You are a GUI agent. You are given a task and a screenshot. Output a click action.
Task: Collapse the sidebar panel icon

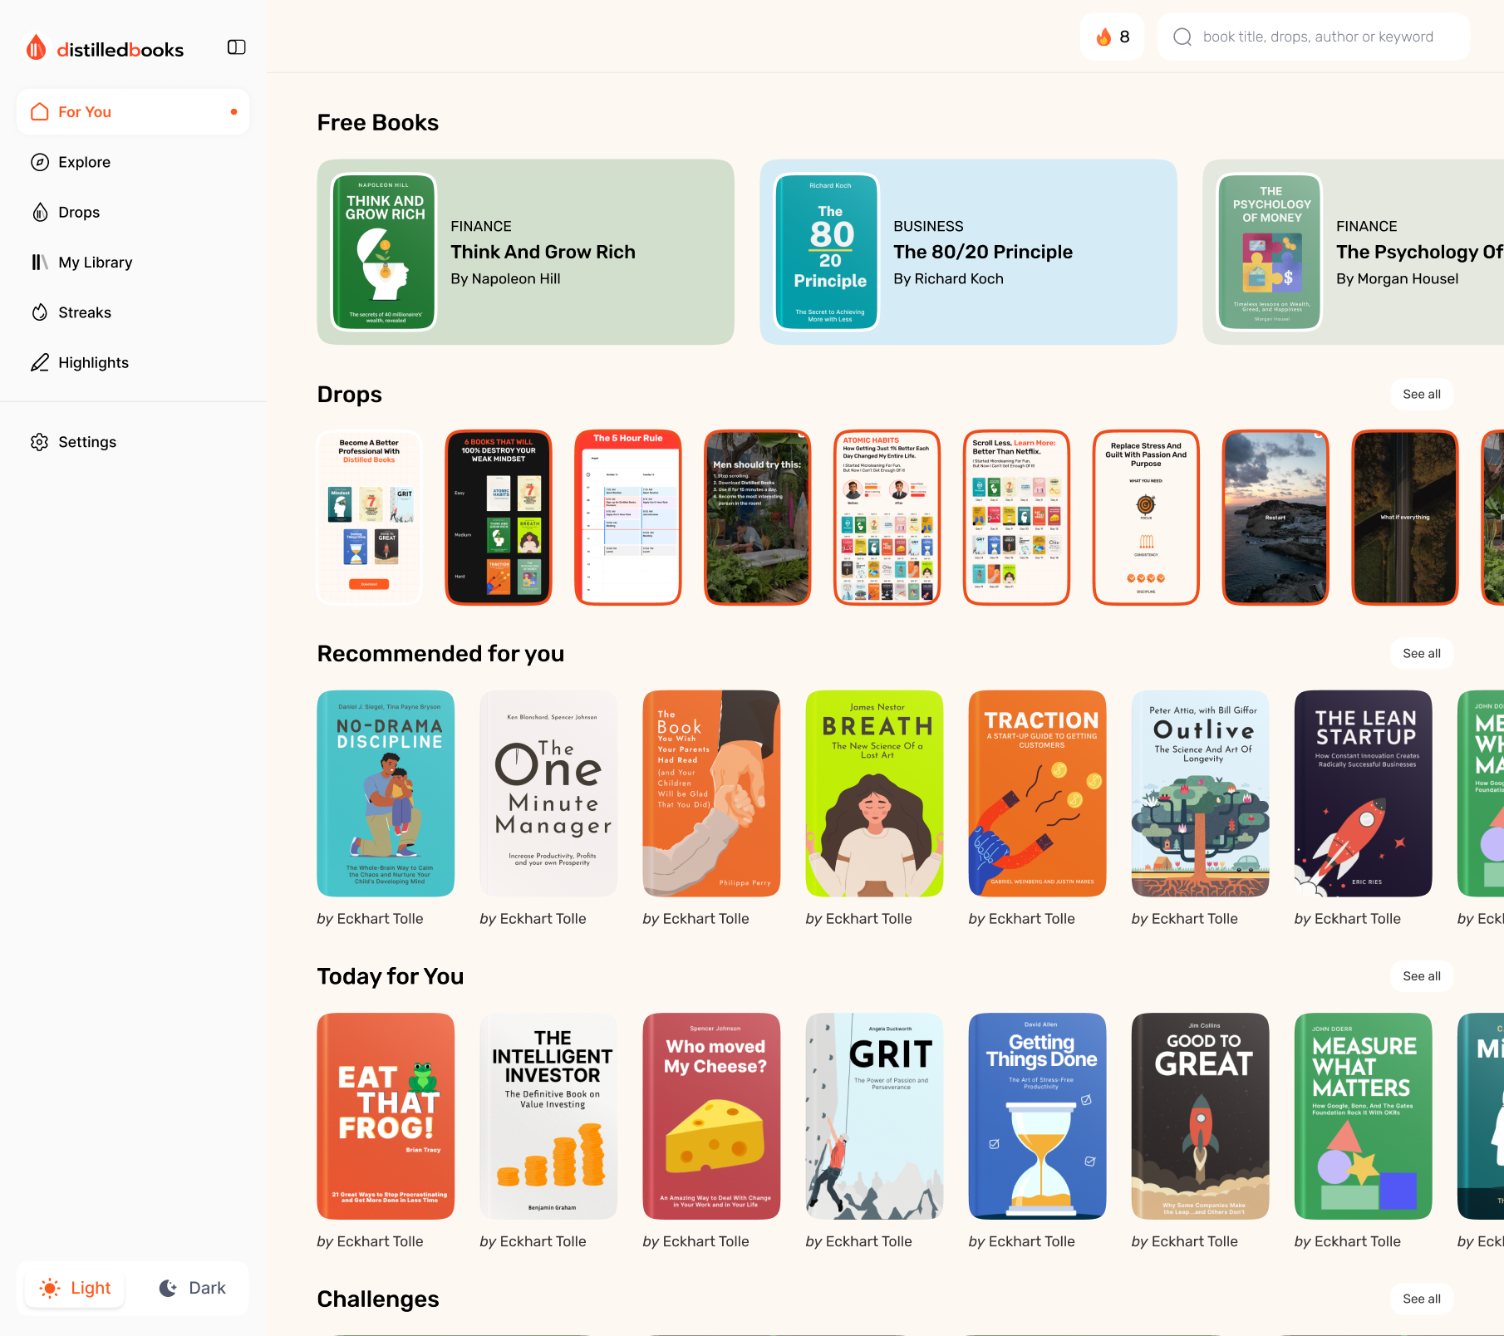pyautogui.click(x=236, y=47)
